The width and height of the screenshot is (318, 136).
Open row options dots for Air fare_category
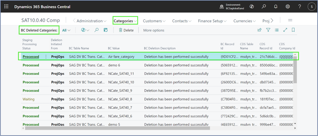pyautogui.click(x=46, y=57)
